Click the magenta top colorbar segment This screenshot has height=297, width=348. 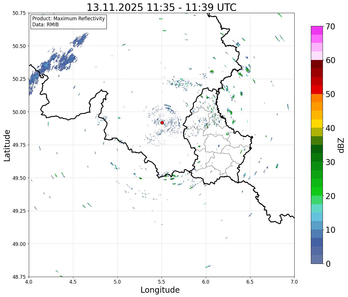[317, 30]
